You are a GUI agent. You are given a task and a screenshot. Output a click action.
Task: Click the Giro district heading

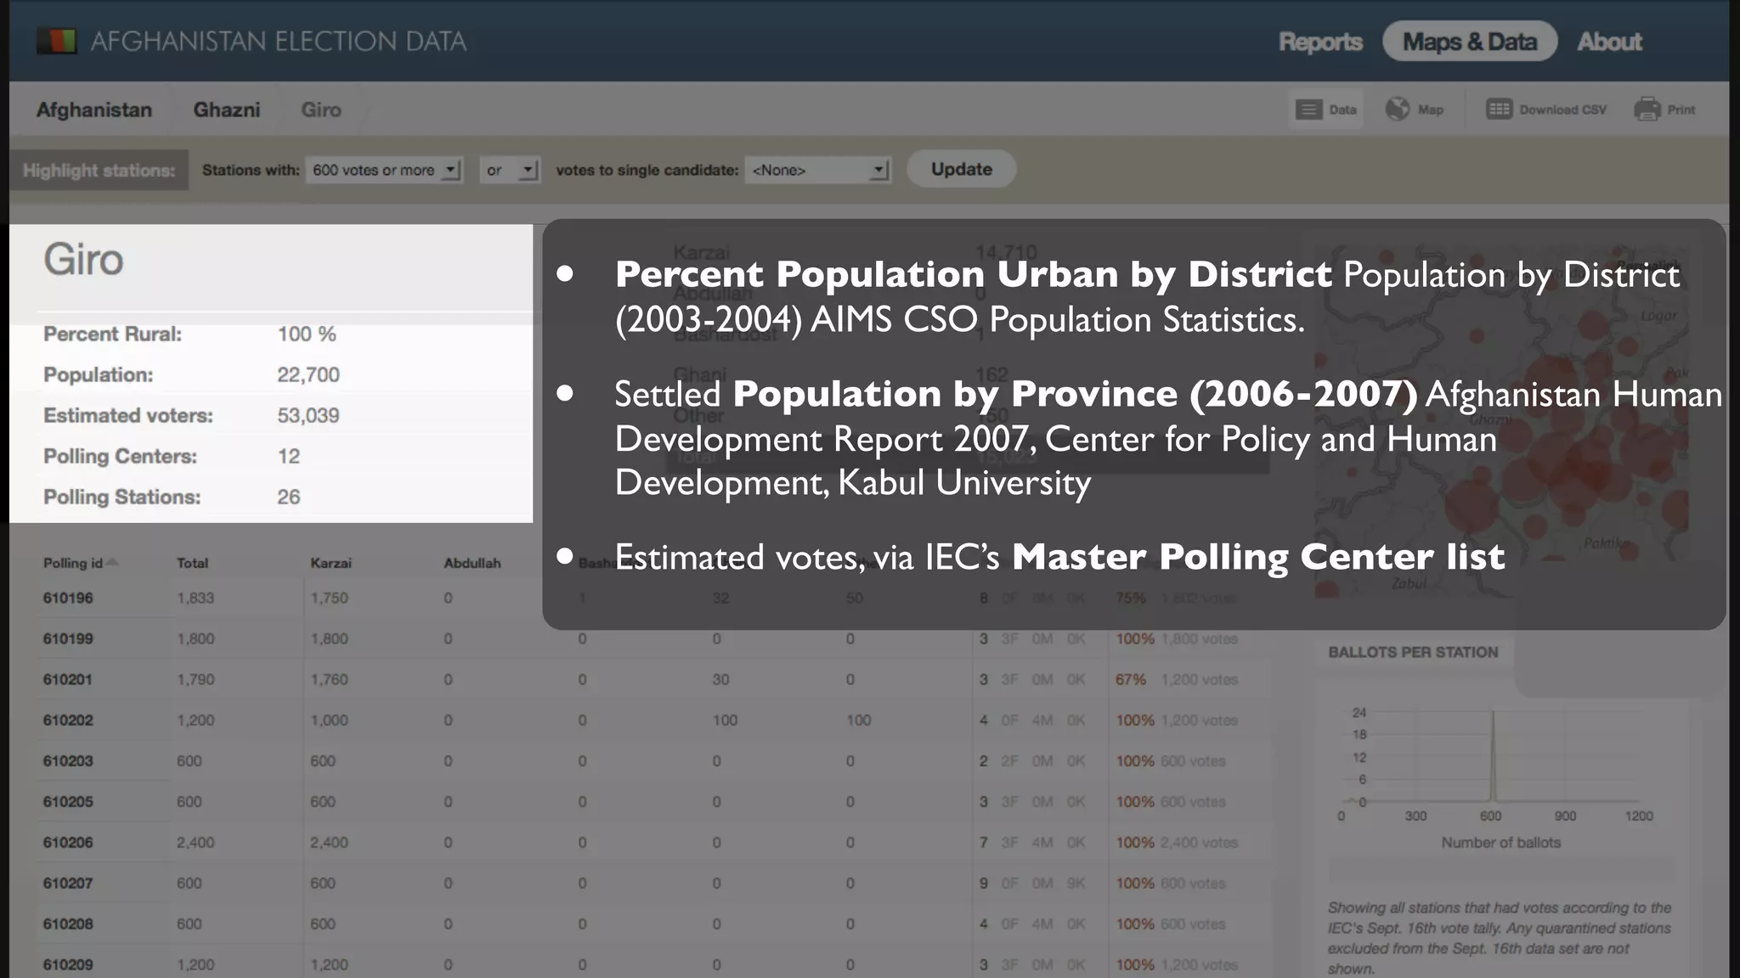point(83,259)
